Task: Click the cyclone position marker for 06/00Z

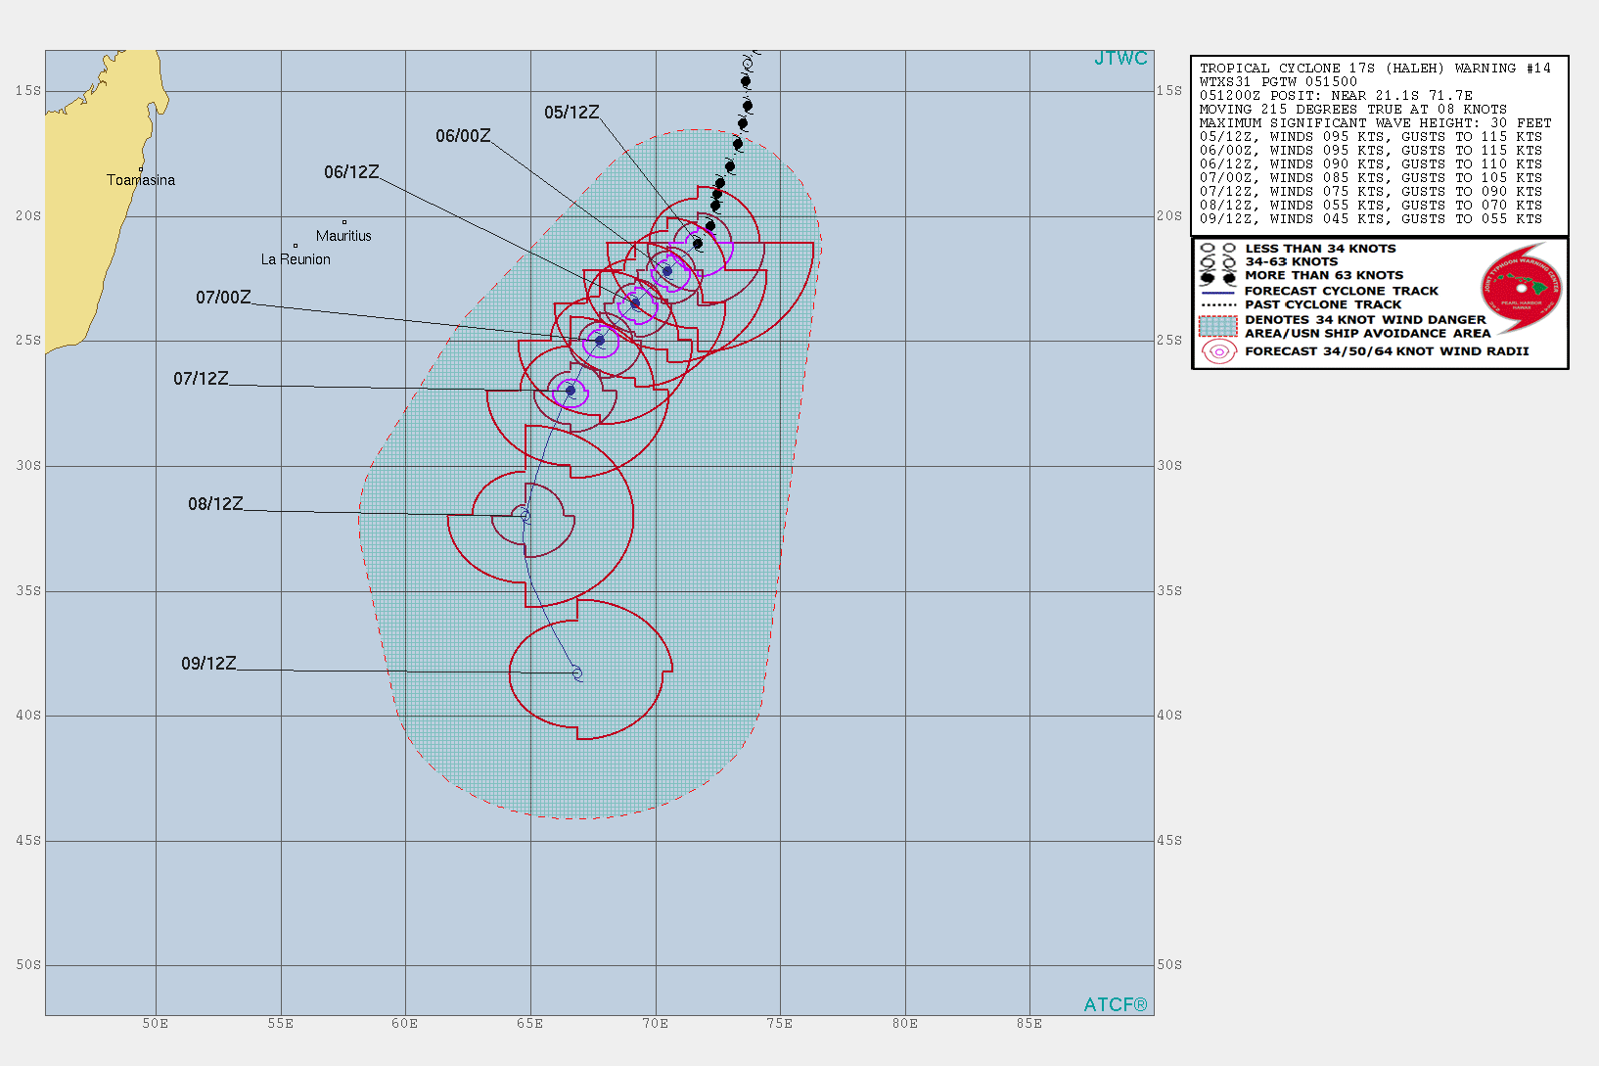Action: click(x=667, y=271)
